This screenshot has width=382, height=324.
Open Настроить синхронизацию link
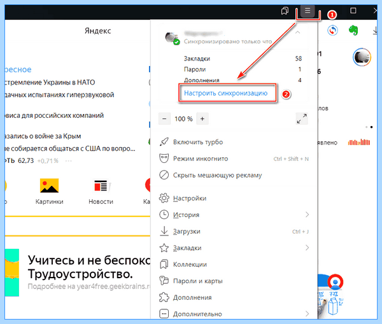tap(225, 93)
